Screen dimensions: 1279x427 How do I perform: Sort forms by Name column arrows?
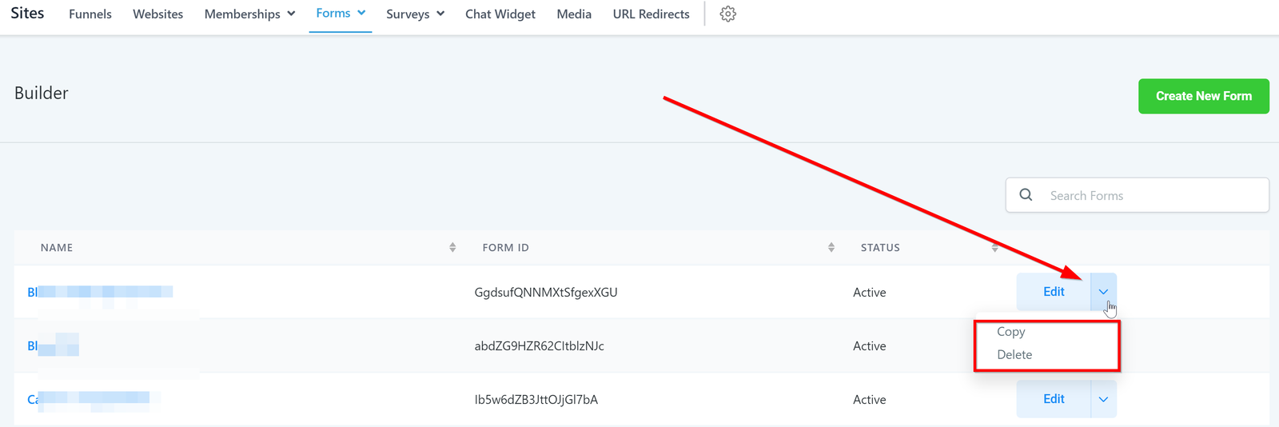pyautogui.click(x=452, y=248)
